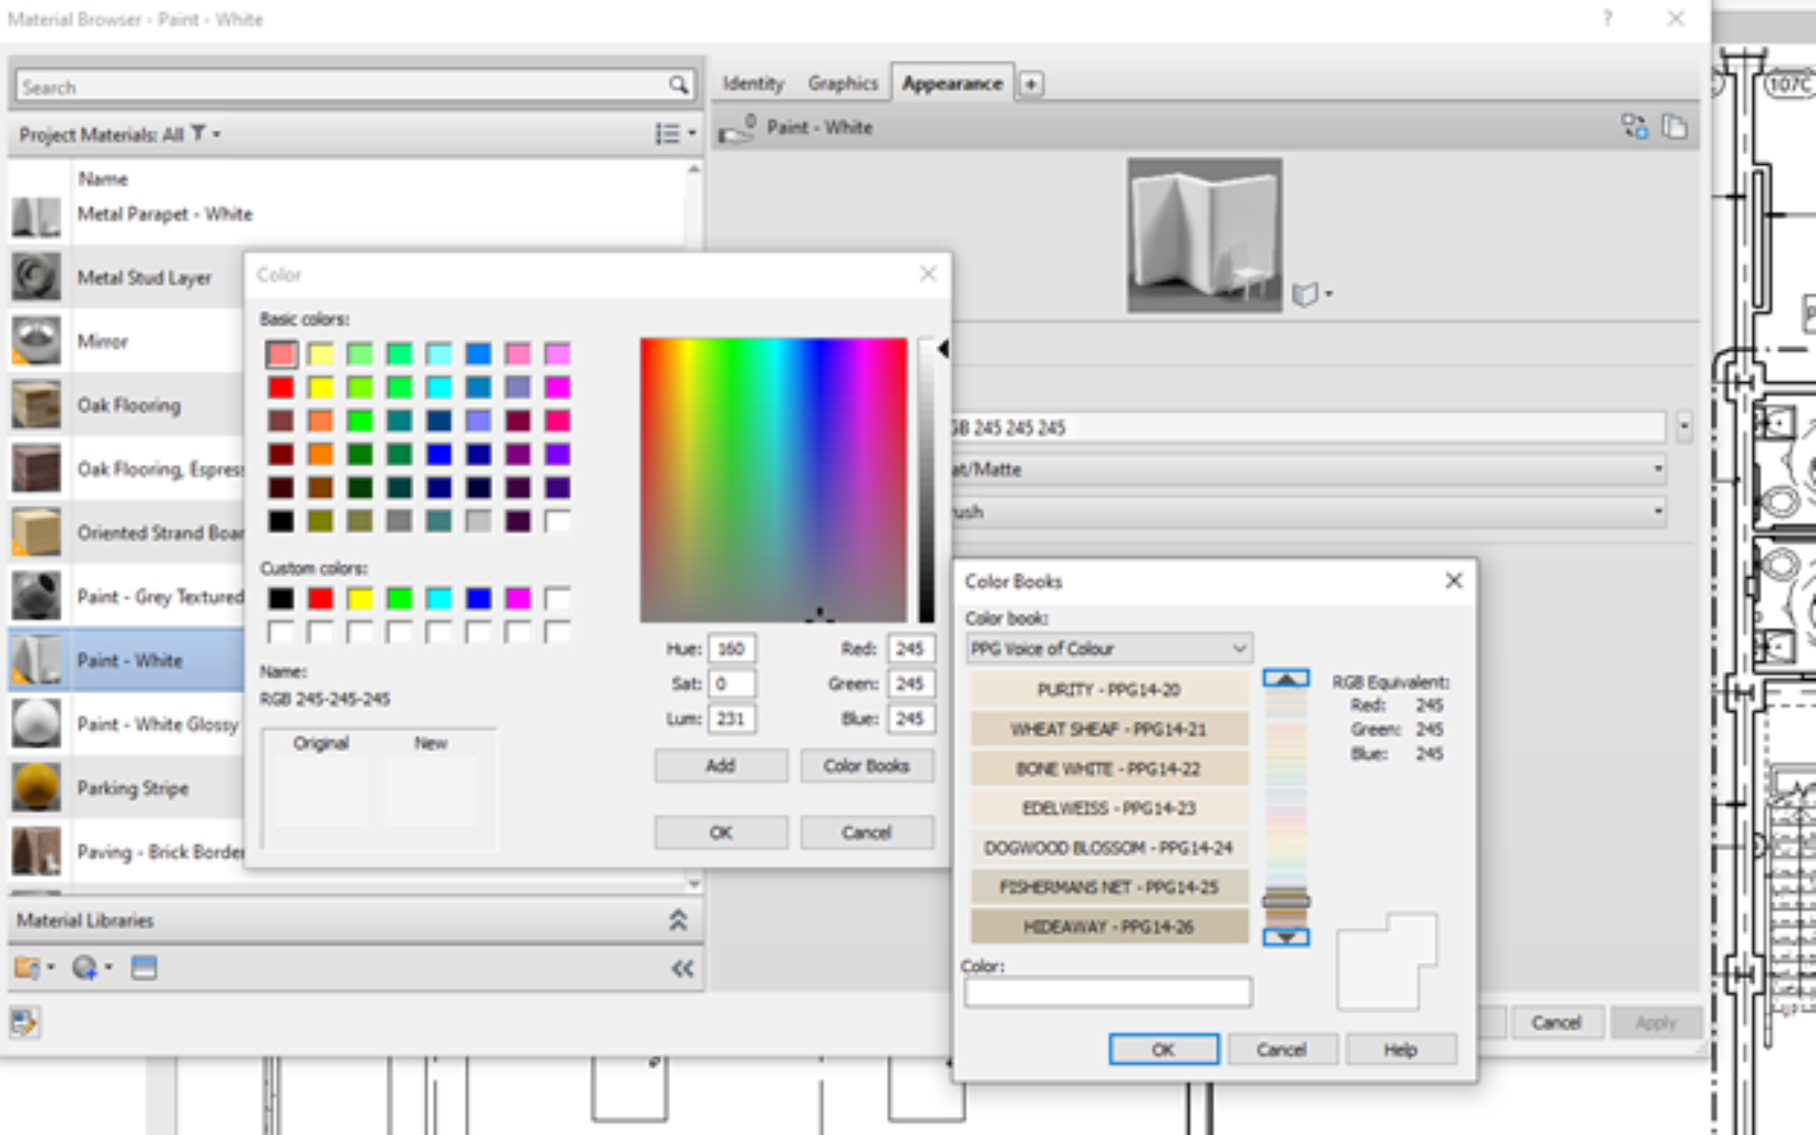Open the render scene book icon near preview
This screenshot has width=1816, height=1135.
coord(1305,293)
